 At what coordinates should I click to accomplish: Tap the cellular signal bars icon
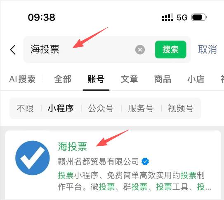[x=167, y=17]
